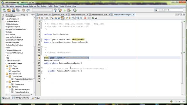Viewport: 187px width, 105px height.
Task: Click the Clean and Build Project icon
Action: point(60,10)
